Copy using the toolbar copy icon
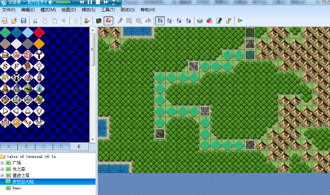 pyautogui.click(x=45, y=21)
